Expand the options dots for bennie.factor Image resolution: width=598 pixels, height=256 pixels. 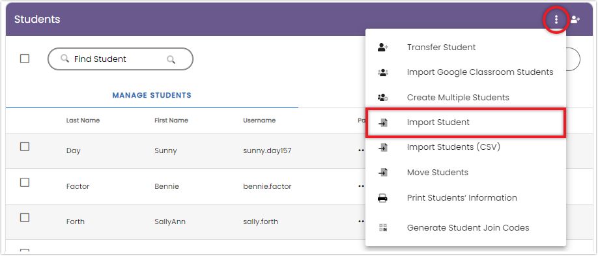click(361, 186)
